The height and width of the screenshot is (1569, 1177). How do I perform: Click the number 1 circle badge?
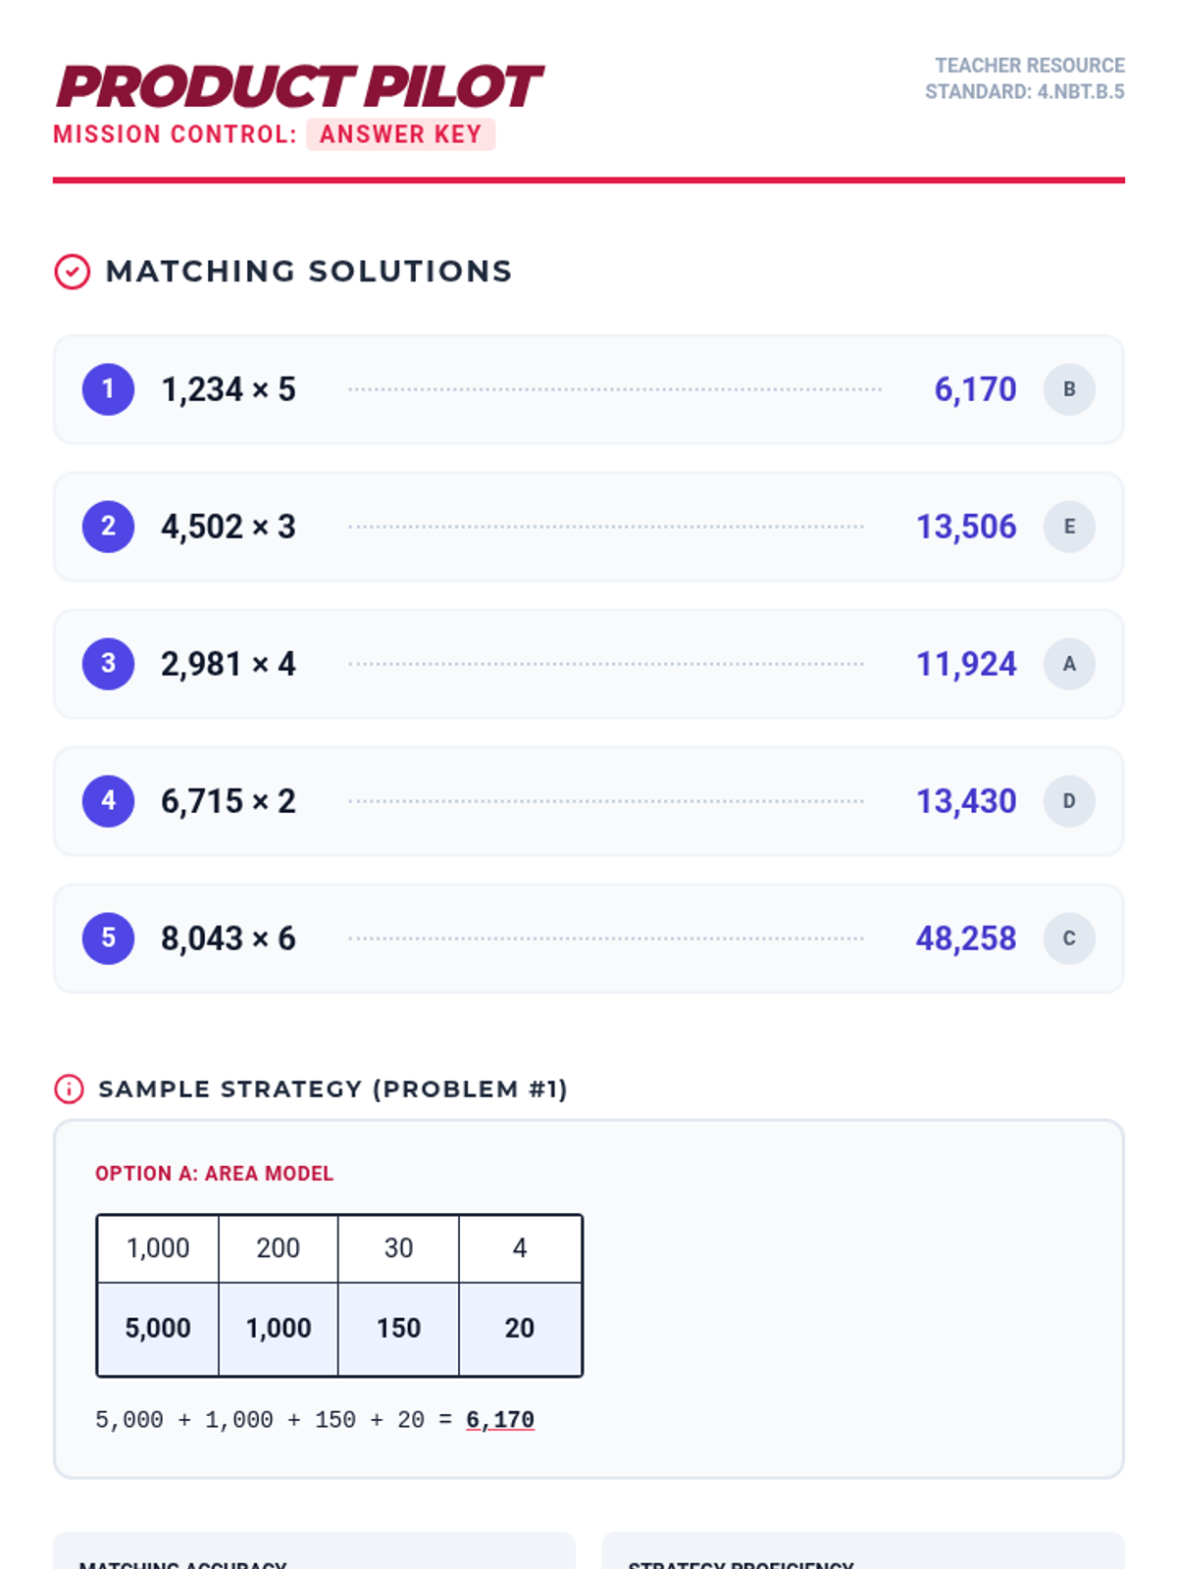point(108,389)
